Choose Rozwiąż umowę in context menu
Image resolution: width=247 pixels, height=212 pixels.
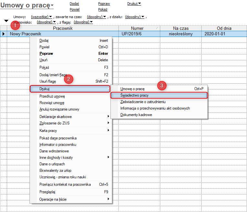tap(51, 103)
